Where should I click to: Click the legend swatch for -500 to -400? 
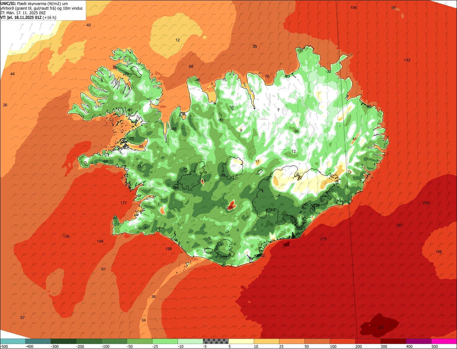pyautogui.click(x=12, y=341)
